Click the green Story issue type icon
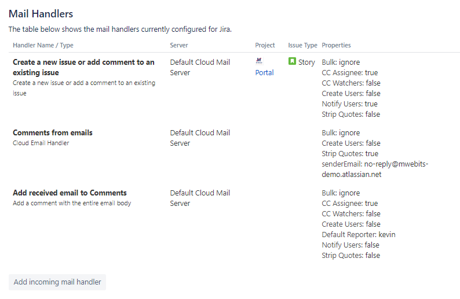The width and height of the screenshot is (460, 299). coord(293,61)
